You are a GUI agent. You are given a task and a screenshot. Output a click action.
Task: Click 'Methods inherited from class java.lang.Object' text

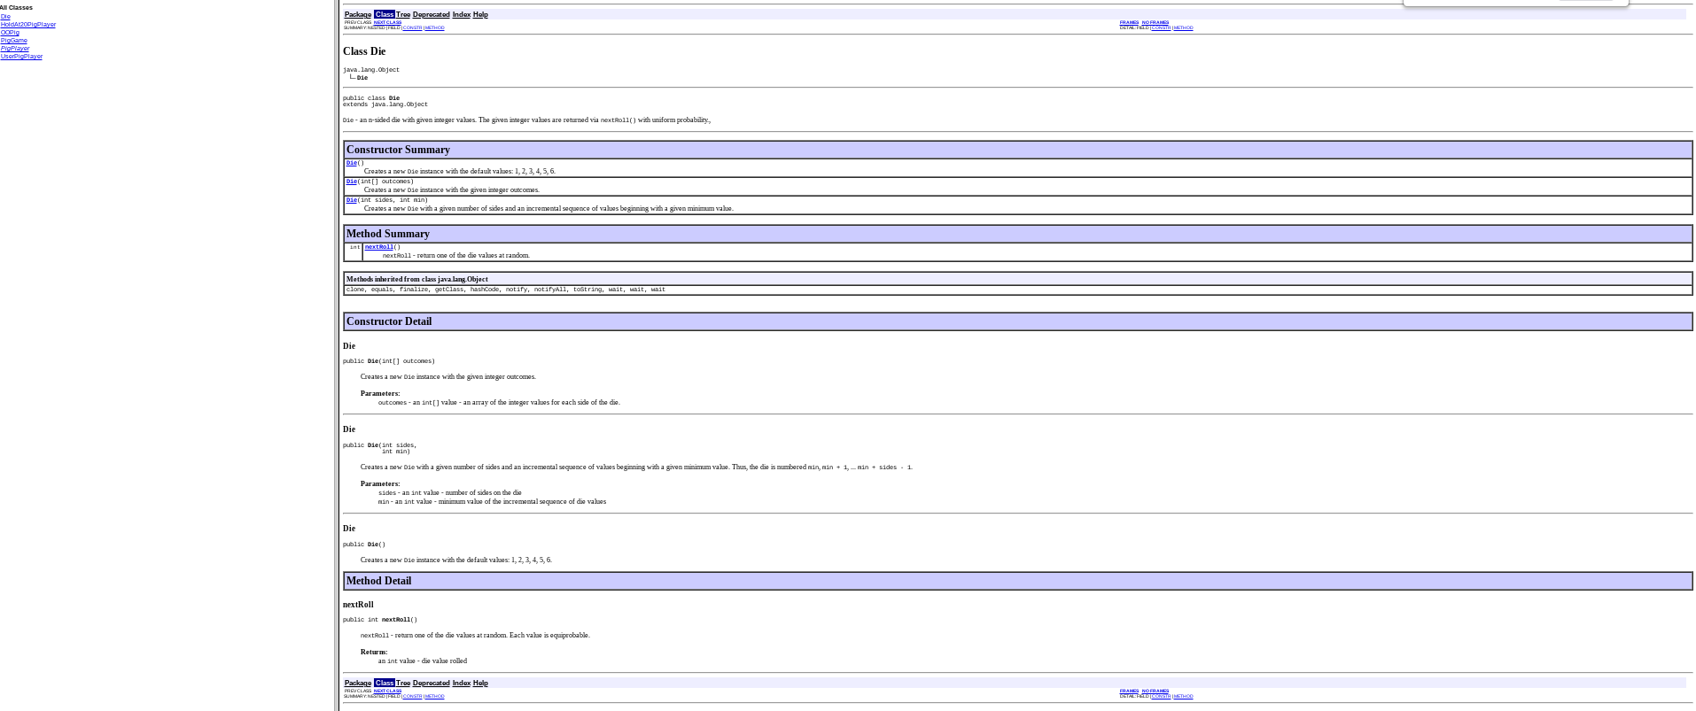[416, 279]
